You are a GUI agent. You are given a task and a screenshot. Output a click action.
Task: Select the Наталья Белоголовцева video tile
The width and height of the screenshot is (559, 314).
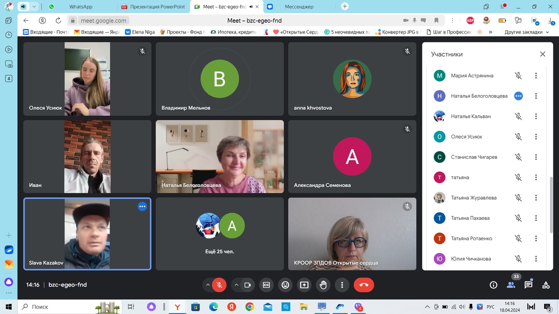[x=220, y=157]
